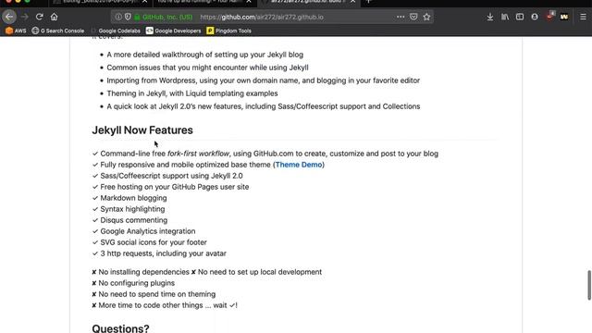
Task: Open the Pingdom Tools bookmark
Action: [229, 31]
